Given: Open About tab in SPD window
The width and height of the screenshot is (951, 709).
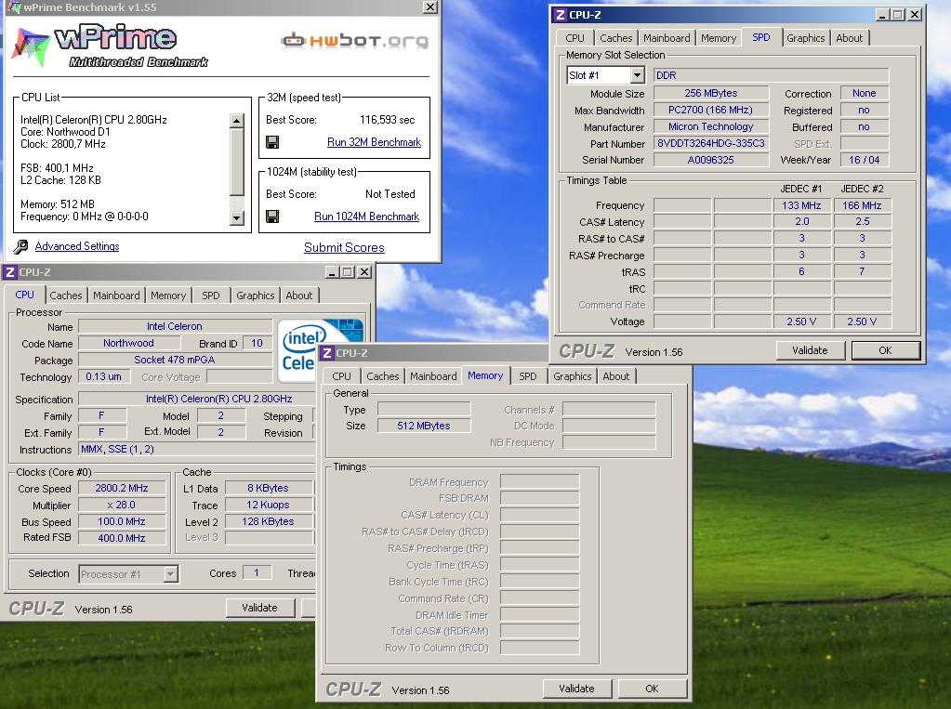Looking at the screenshot, I should point(849,37).
